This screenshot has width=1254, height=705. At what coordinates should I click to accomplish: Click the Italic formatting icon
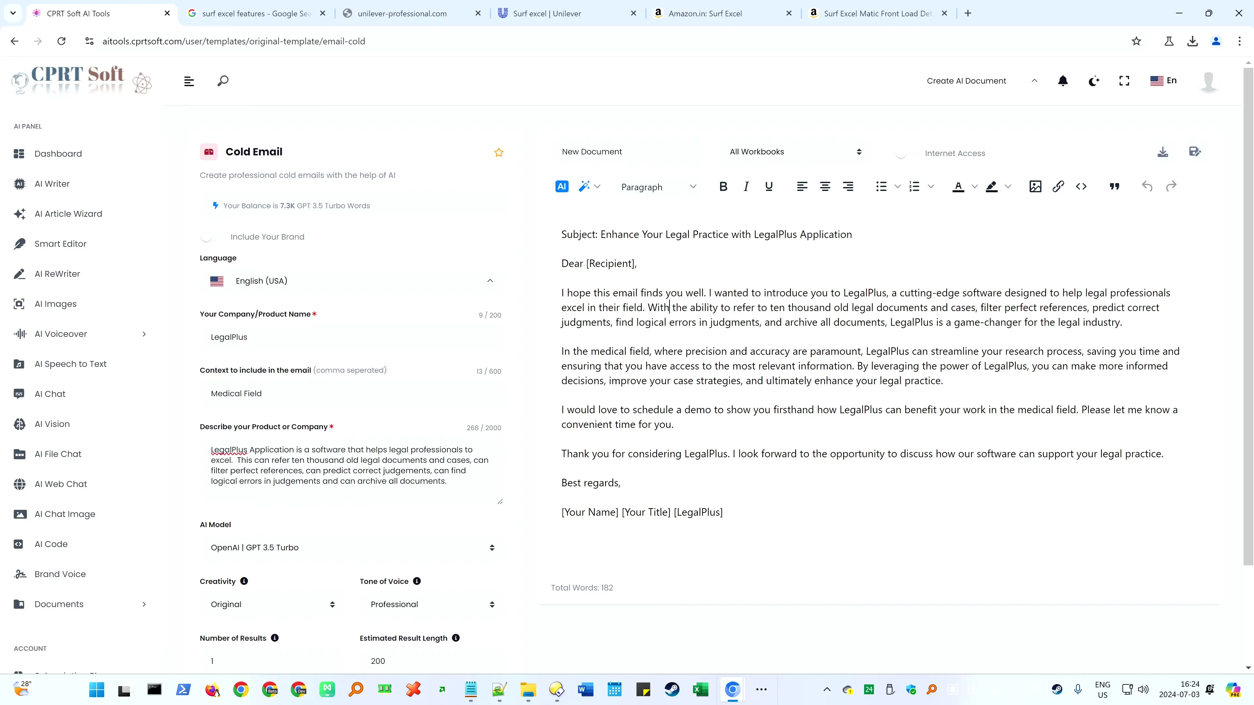[x=746, y=187]
